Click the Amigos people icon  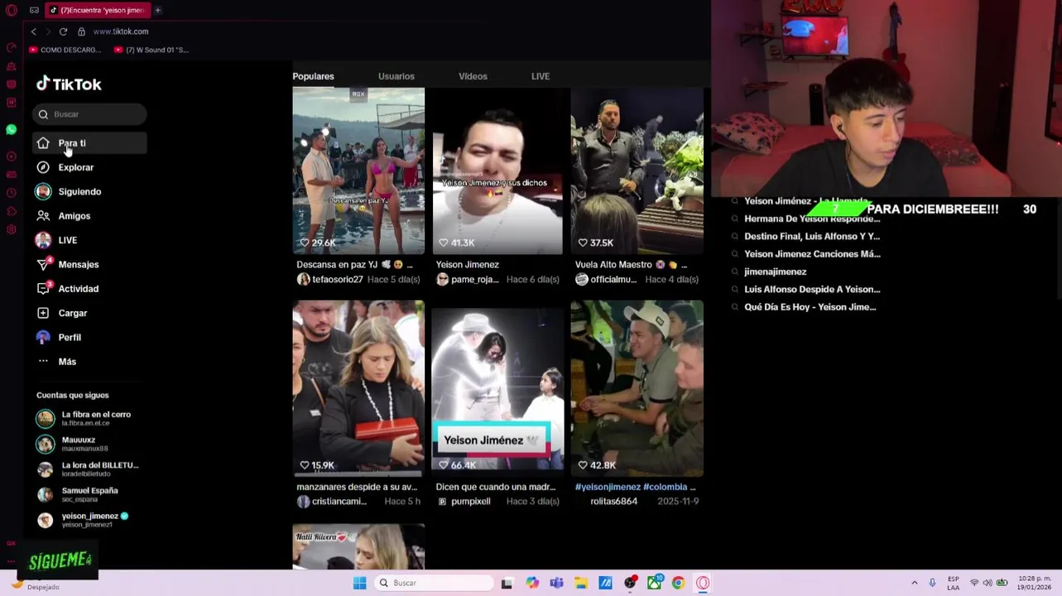tap(43, 216)
